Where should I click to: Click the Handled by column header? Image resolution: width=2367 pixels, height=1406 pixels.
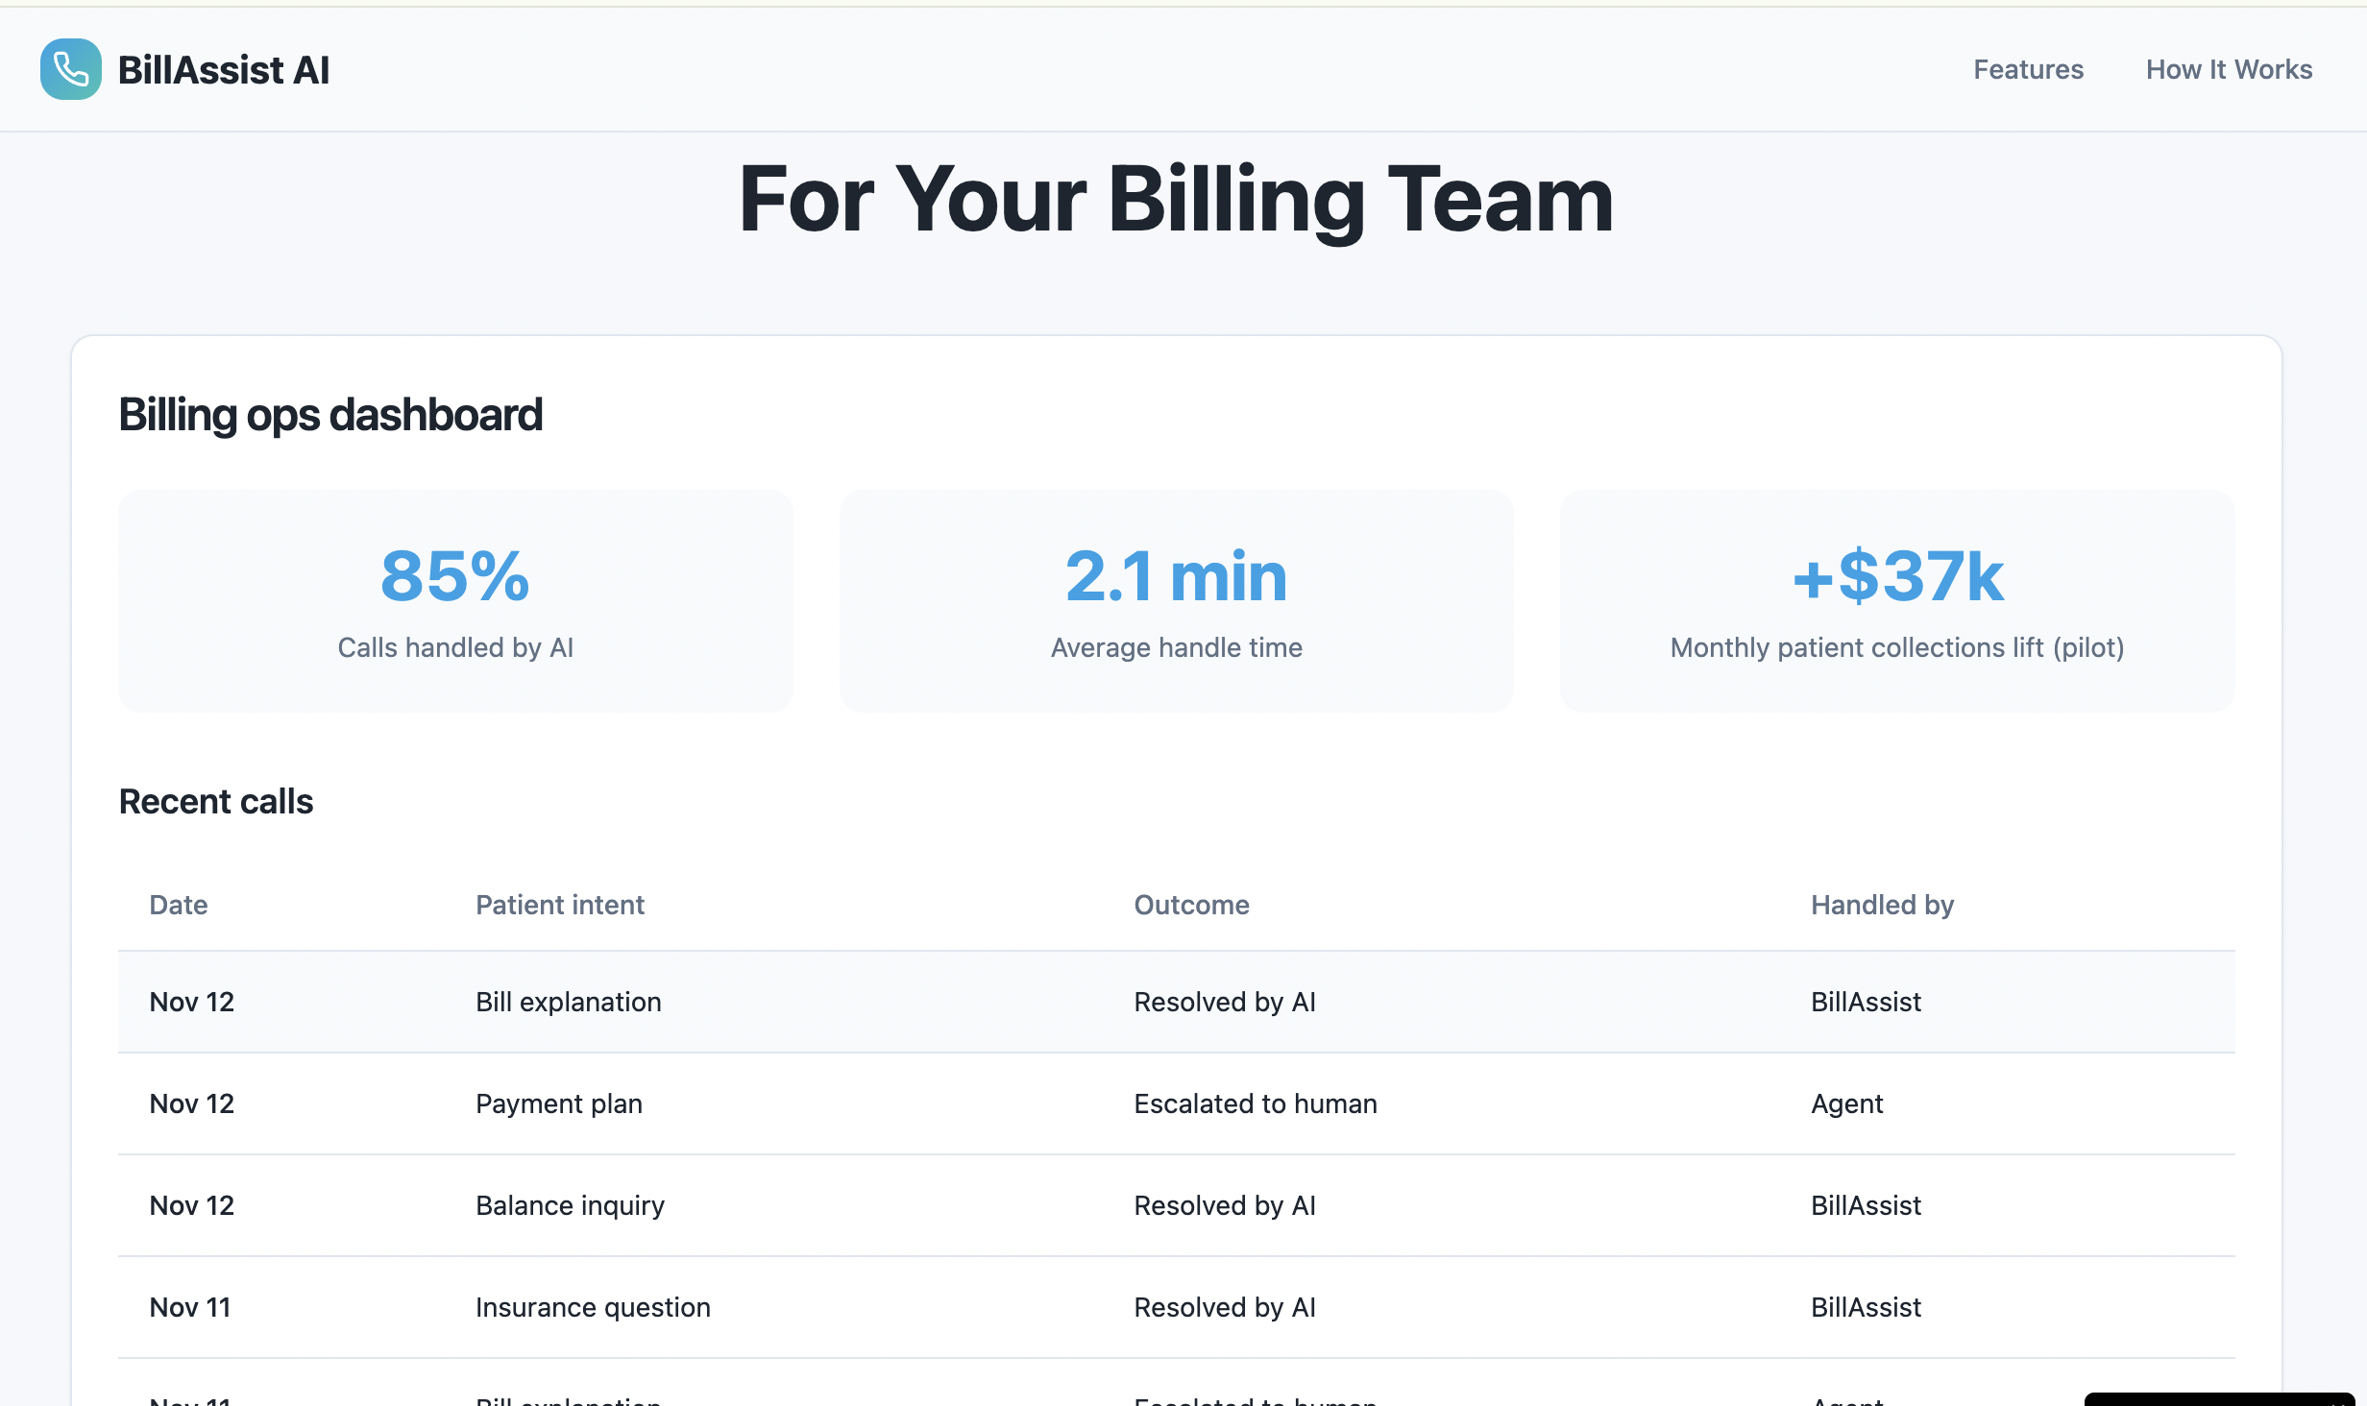[1882, 905]
